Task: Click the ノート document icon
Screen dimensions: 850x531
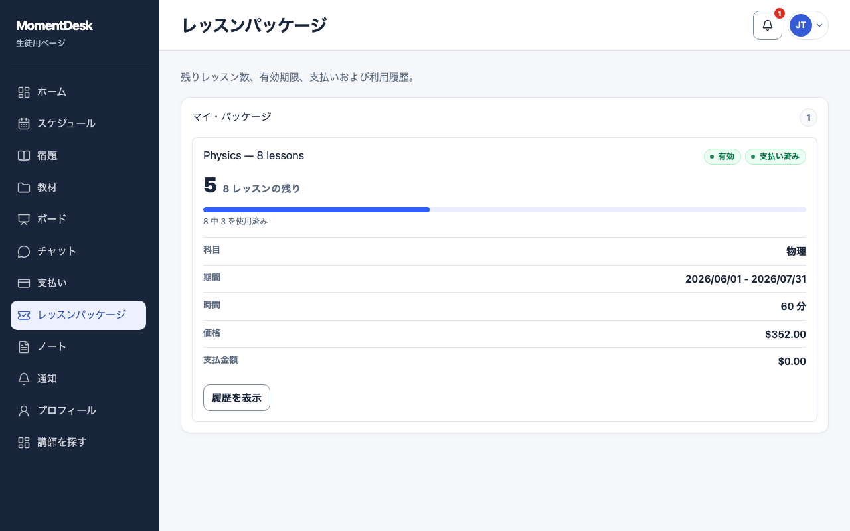Action: click(24, 347)
